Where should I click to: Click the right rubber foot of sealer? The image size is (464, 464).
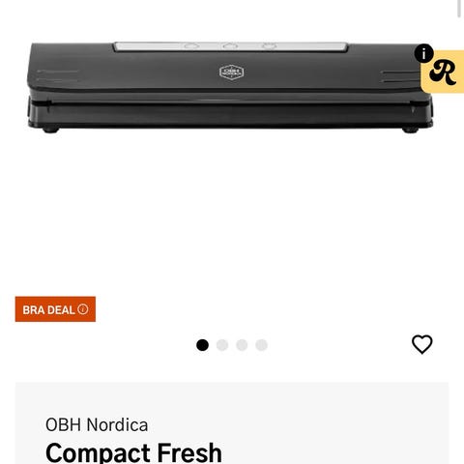(410, 130)
